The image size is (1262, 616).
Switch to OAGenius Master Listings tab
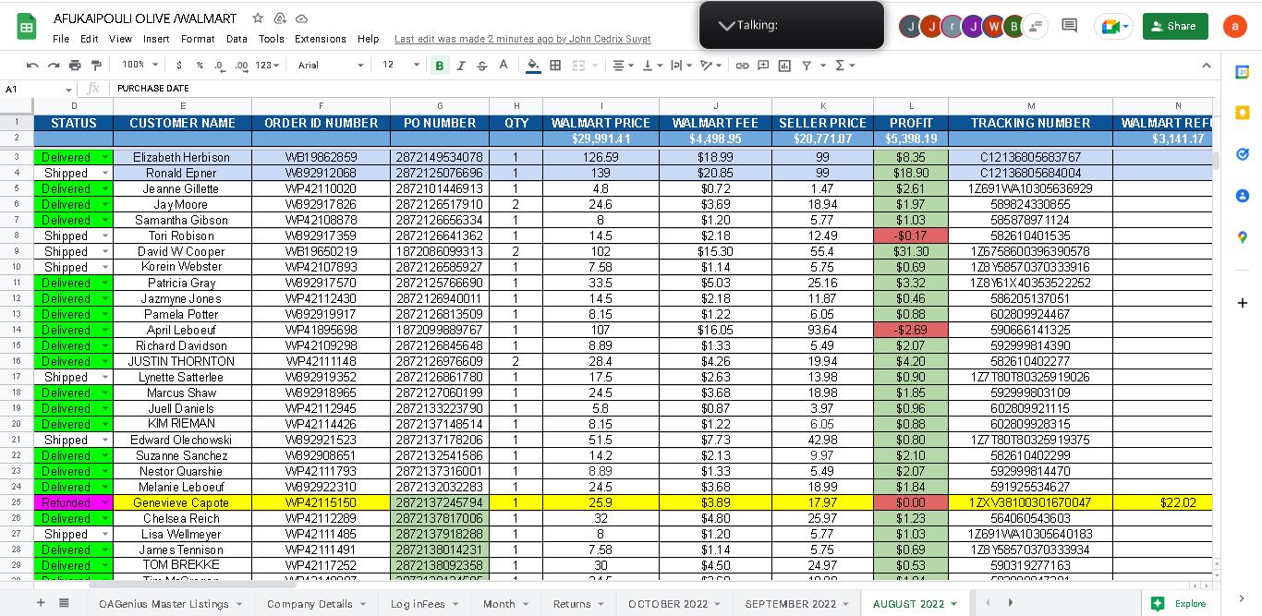(x=171, y=604)
